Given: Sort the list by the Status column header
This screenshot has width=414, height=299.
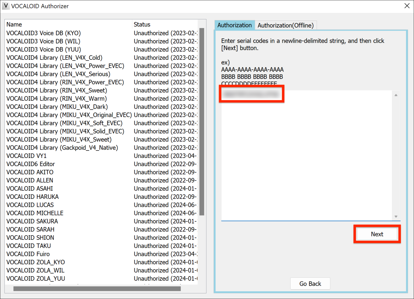Looking at the screenshot, I should click(x=142, y=24).
